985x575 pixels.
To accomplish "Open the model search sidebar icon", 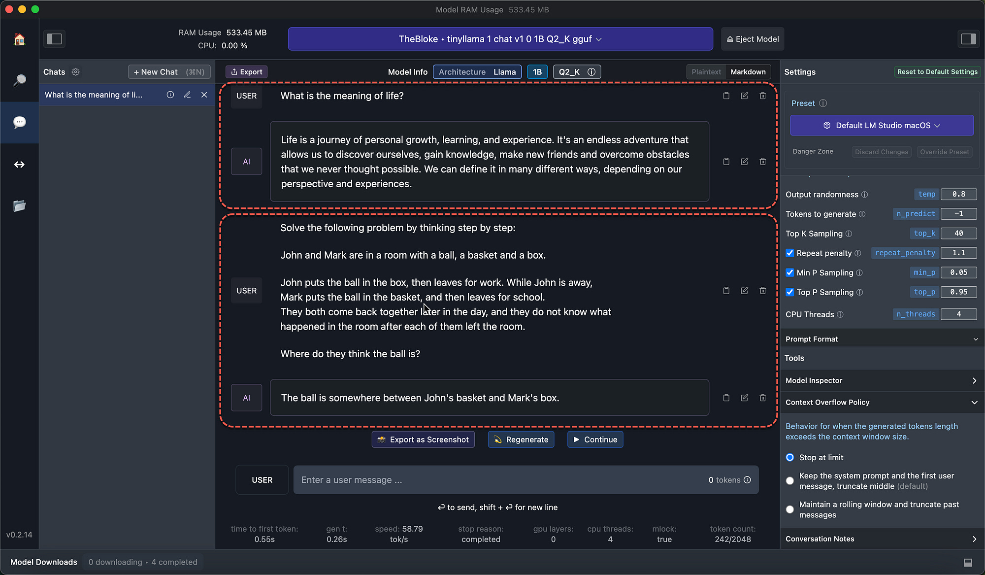I will click(19, 80).
